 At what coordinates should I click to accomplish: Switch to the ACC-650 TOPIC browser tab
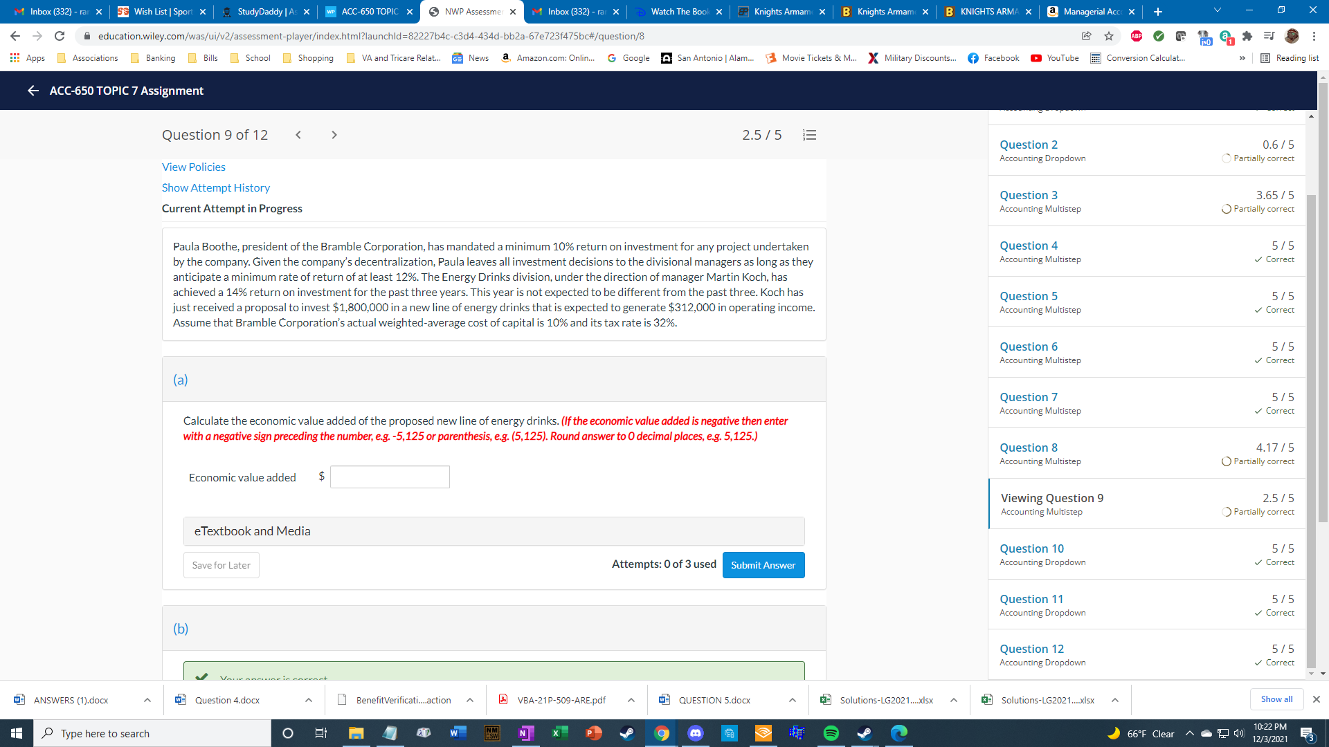coord(370,12)
